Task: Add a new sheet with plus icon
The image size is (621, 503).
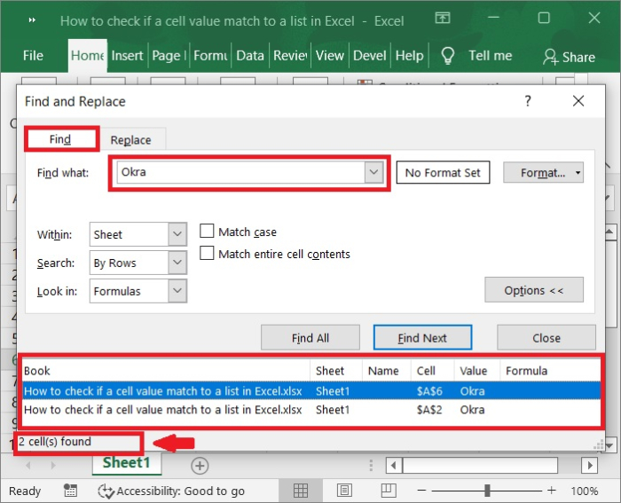Action: click(200, 466)
